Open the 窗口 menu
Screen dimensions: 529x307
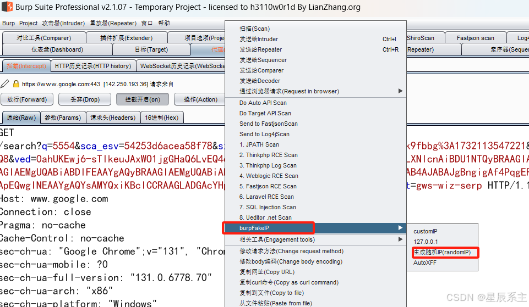point(147,23)
